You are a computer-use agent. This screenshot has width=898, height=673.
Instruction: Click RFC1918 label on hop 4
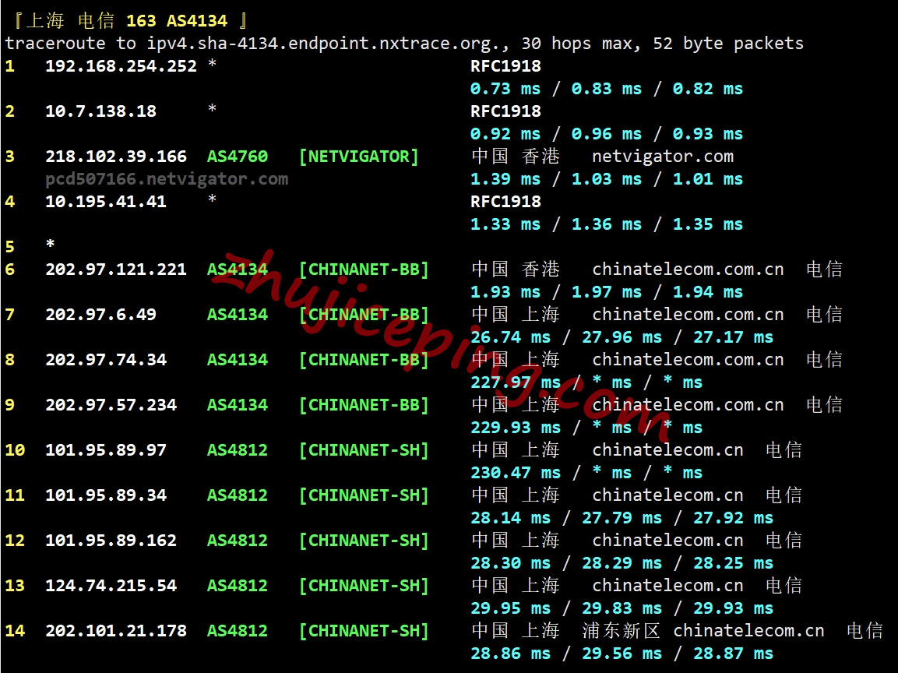coord(505,202)
